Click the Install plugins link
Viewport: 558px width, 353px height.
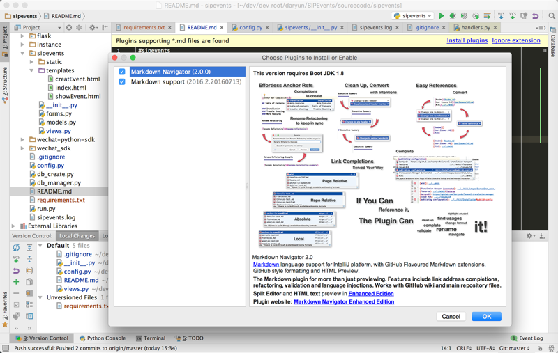pos(467,40)
